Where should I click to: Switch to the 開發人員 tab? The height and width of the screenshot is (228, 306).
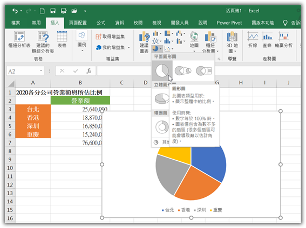coord(180,23)
